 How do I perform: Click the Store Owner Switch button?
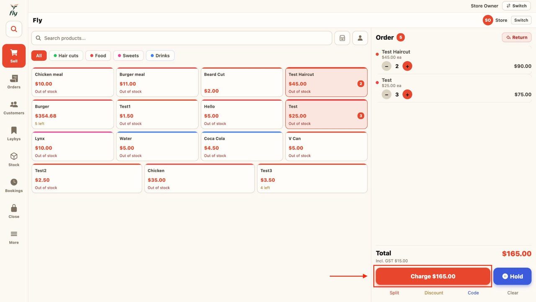pos(516,6)
